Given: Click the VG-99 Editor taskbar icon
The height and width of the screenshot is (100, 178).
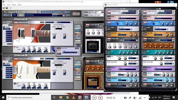Looking at the screenshot, I should pyautogui.click(x=80, y=97).
